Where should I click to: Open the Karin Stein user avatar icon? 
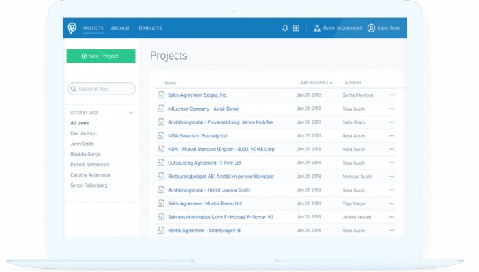pyautogui.click(x=371, y=28)
